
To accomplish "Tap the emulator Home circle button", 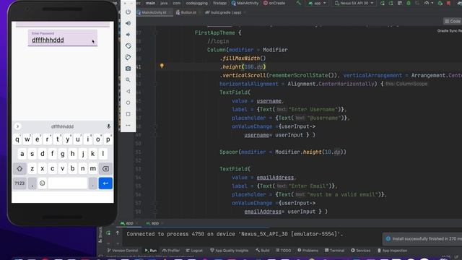I will (x=128, y=103).
